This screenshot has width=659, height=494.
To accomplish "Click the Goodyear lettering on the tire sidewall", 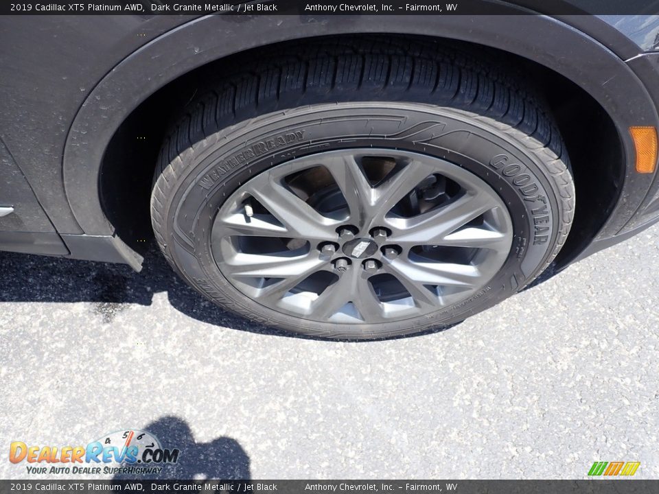I will click(x=523, y=197).
